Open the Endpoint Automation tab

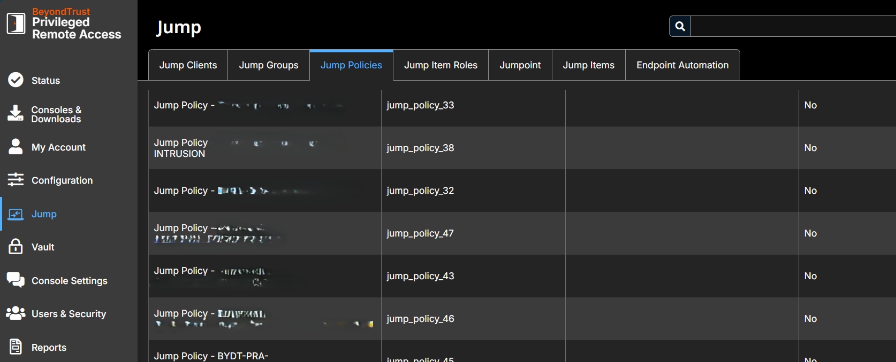tap(682, 65)
